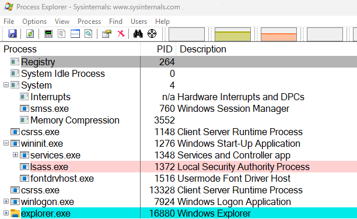357x219 pixels.
Task: Open the View menu
Action: coord(62,22)
